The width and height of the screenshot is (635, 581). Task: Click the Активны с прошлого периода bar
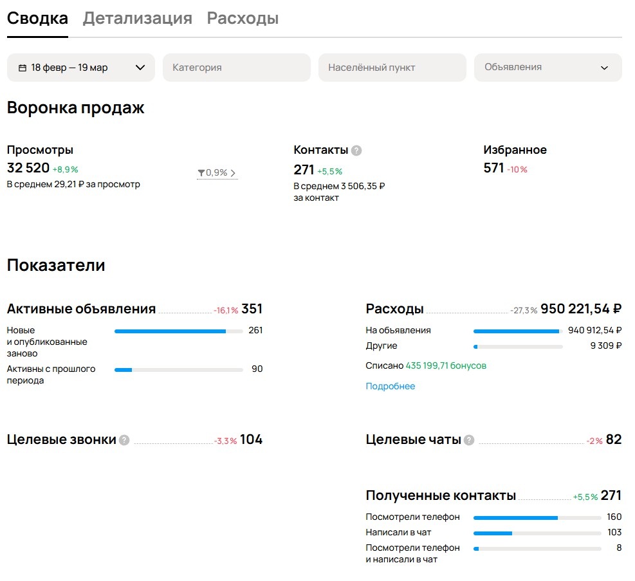click(x=179, y=370)
